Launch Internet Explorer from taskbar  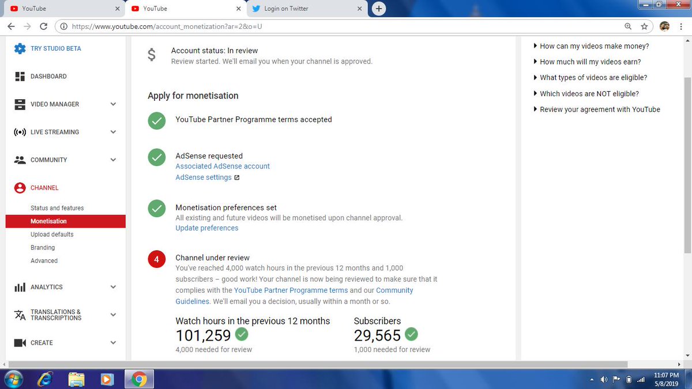(44, 379)
